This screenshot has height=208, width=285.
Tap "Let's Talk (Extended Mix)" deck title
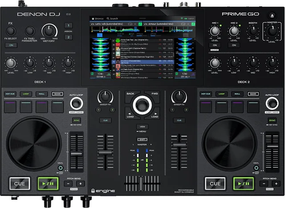pos(109,24)
